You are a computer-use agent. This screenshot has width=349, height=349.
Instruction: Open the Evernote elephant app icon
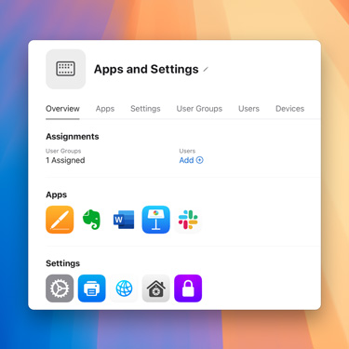tap(92, 220)
